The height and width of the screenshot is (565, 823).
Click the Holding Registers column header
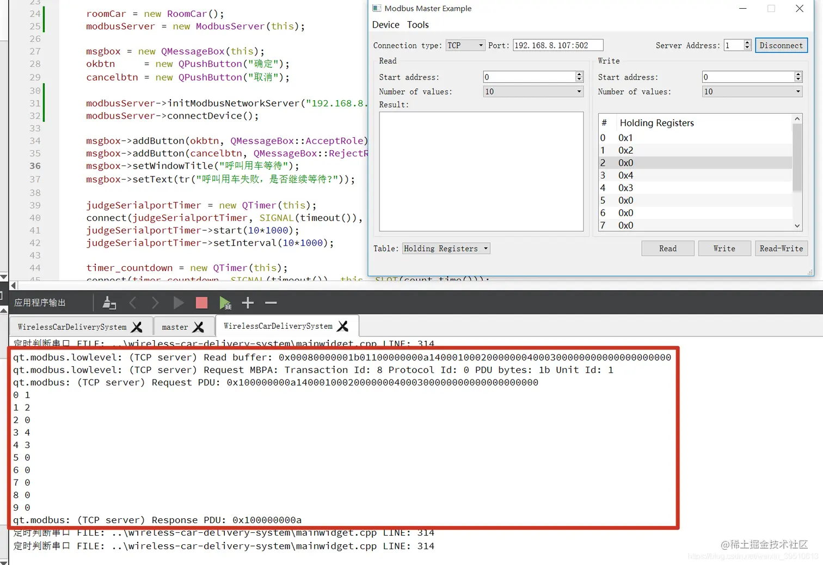tap(656, 123)
